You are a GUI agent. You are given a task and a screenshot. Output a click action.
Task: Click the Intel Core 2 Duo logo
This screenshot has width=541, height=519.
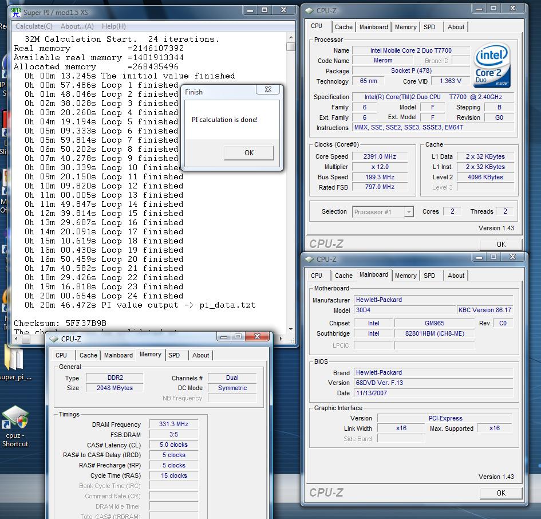pyautogui.click(x=492, y=65)
